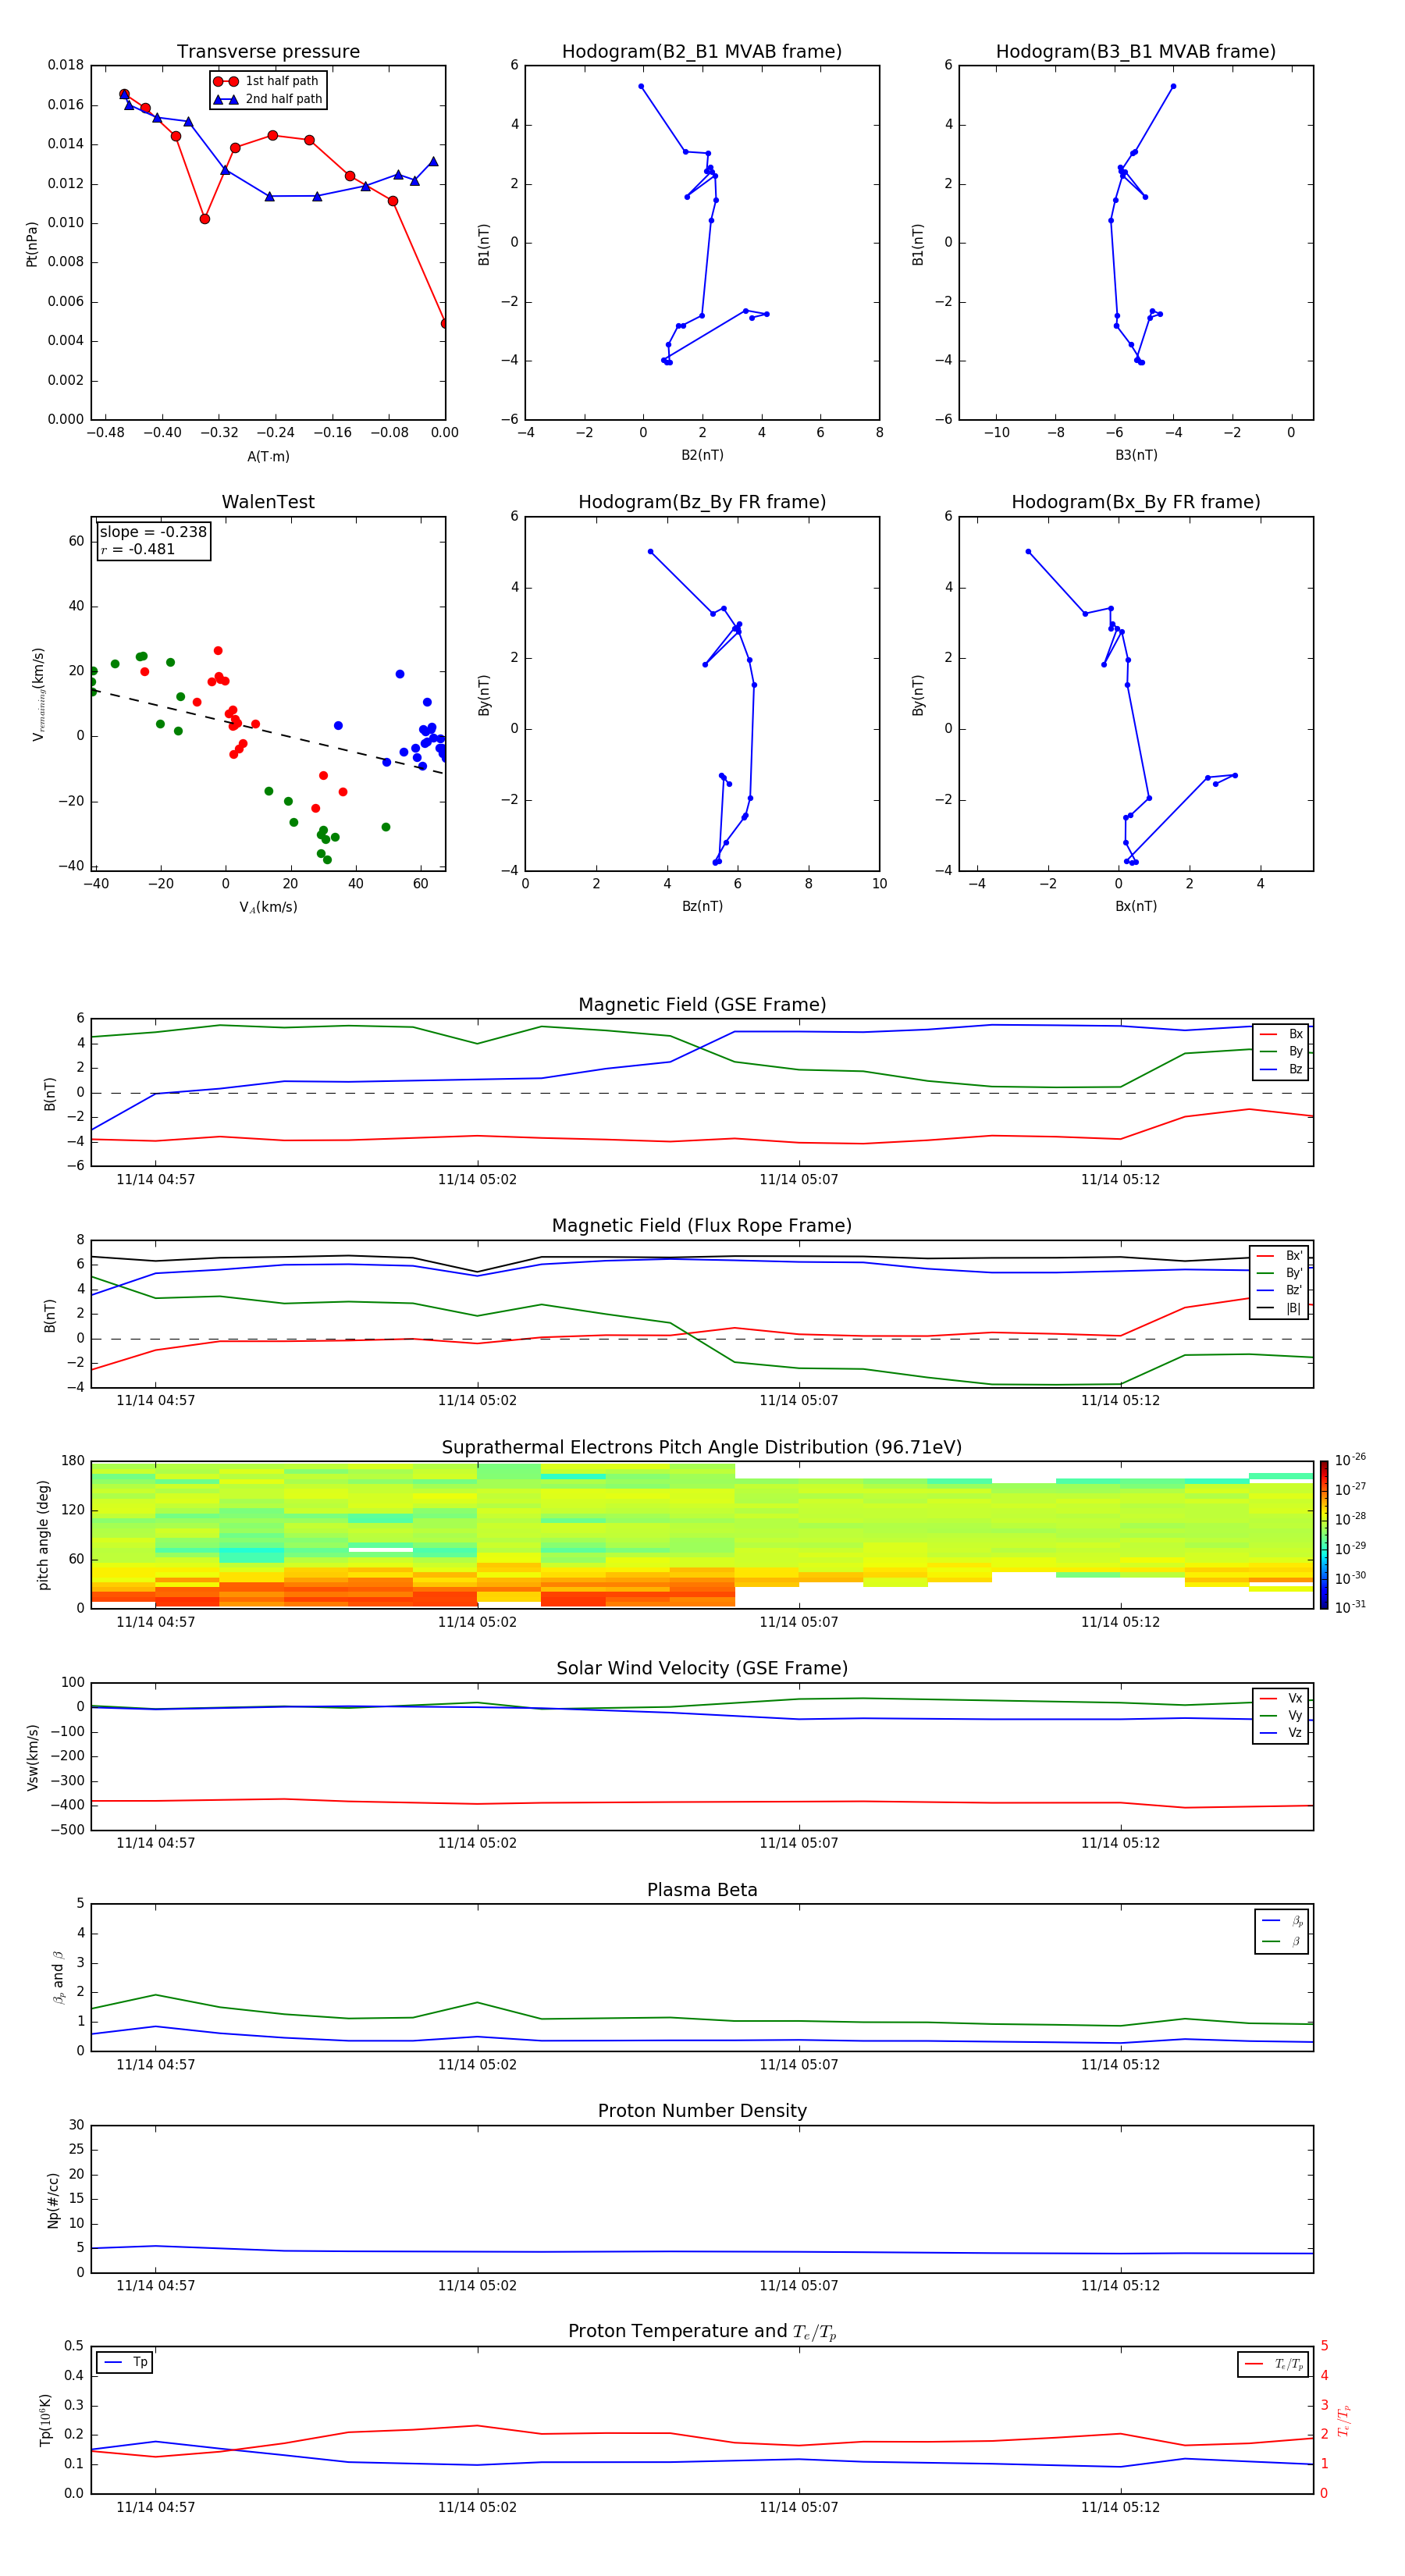The width and height of the screenshot is (1405, 2576).
Task: Click '11/14 05:02' tick under Plasma Beta panel
Action: pos(477,2064)
